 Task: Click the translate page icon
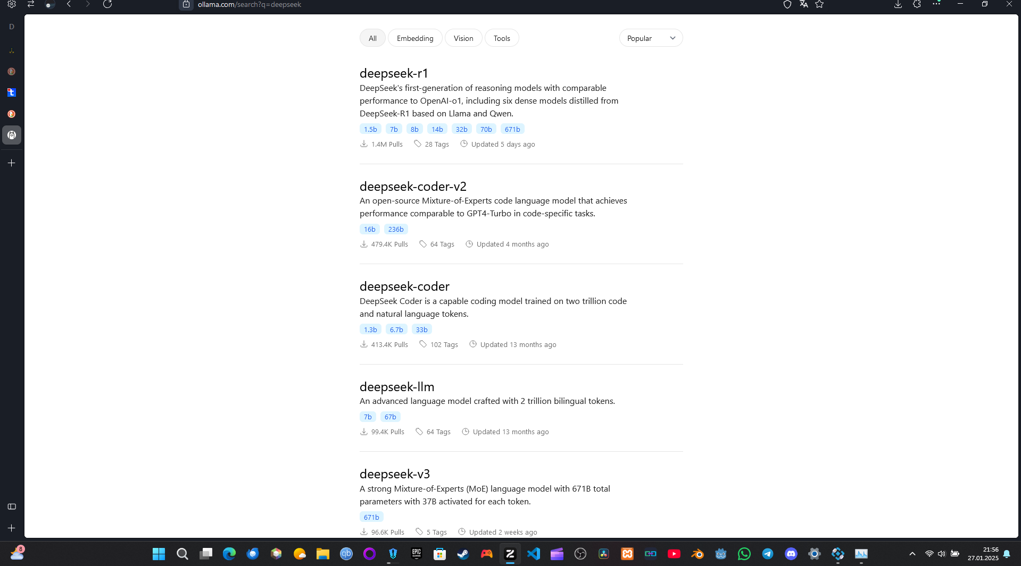(x=803, y=4)
